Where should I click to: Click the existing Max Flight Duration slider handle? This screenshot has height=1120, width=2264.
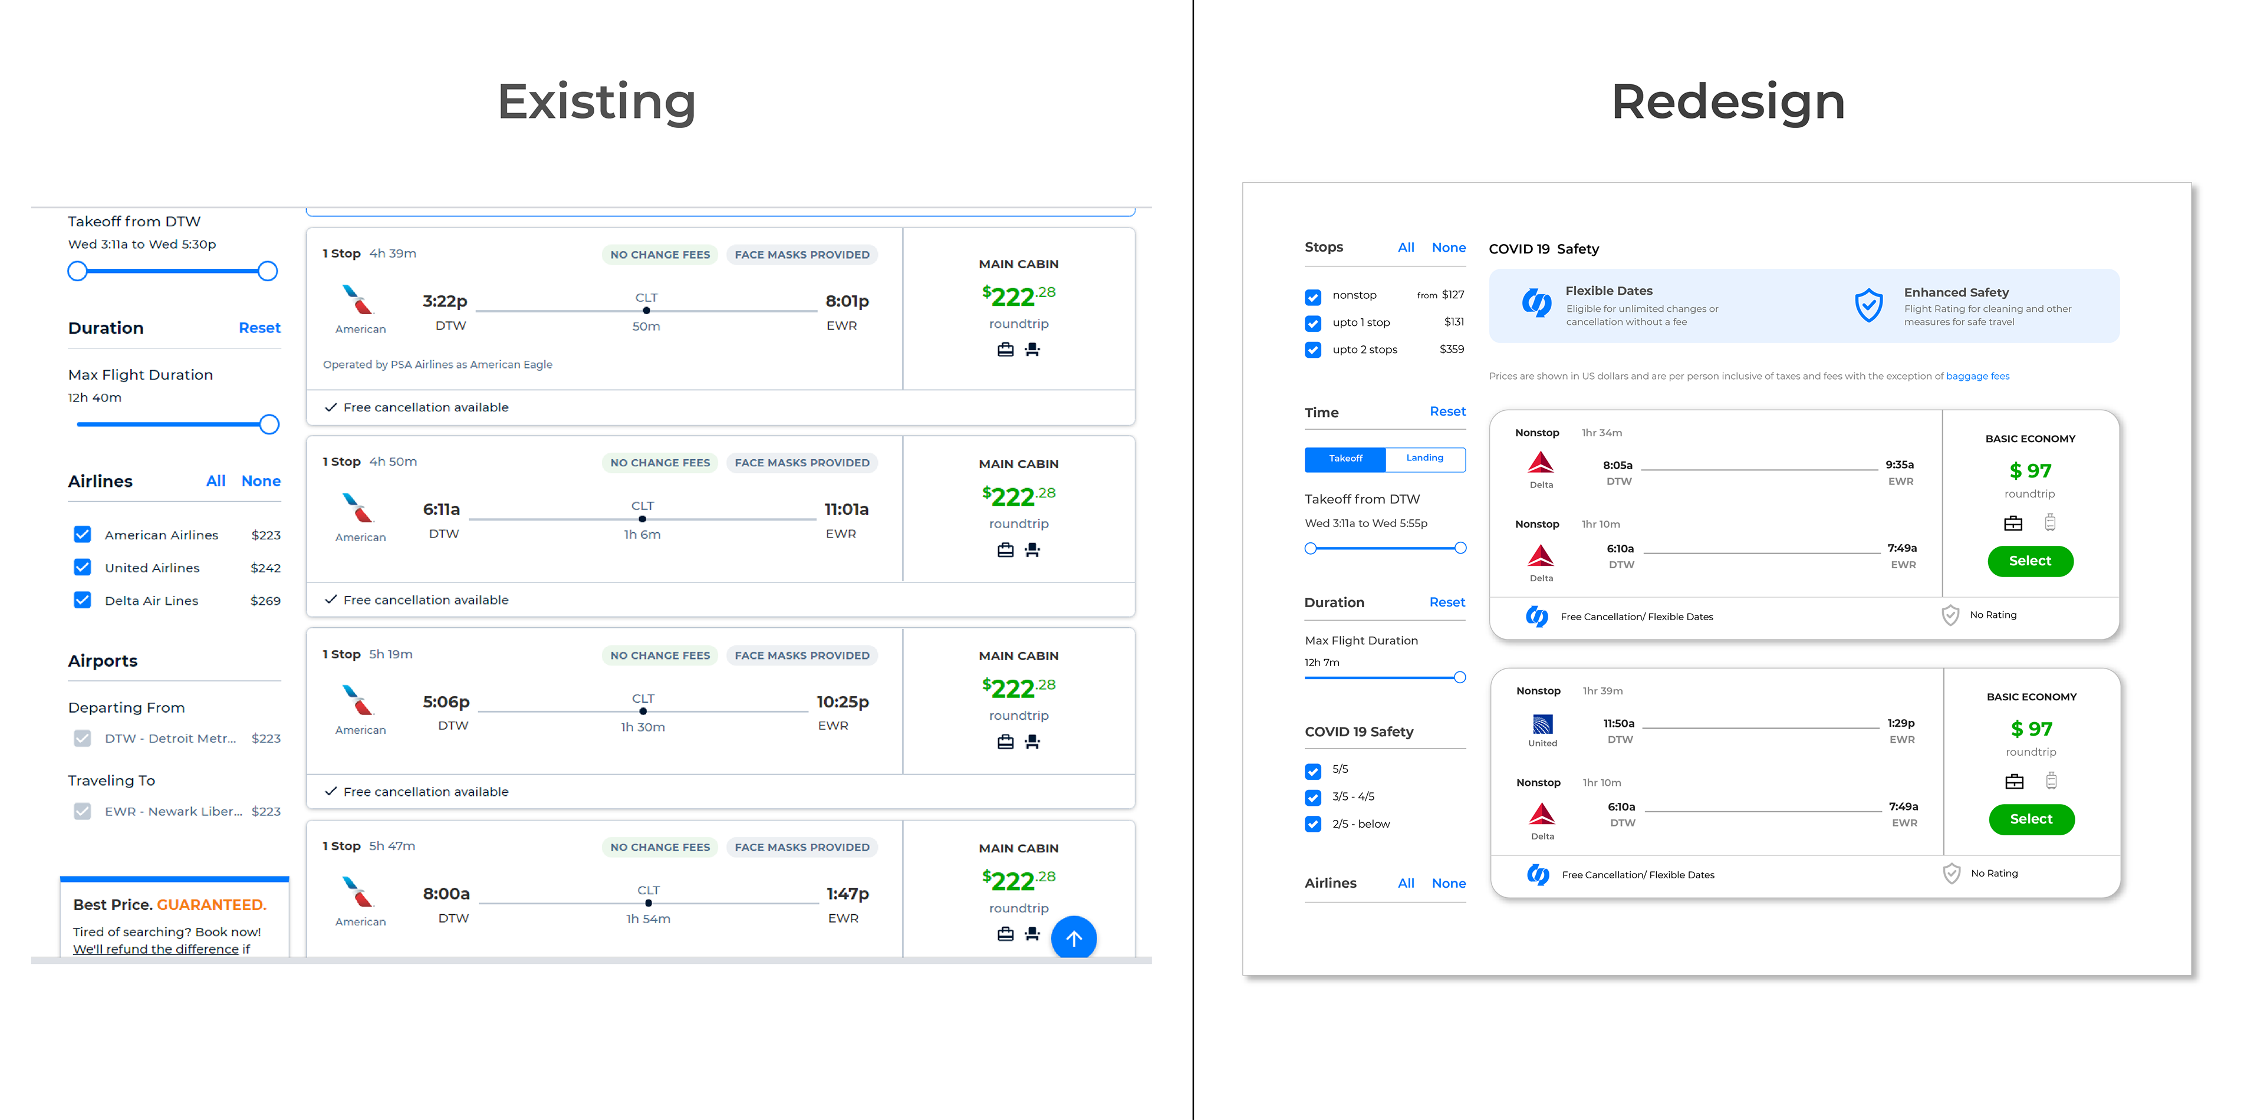pos(269,424)
